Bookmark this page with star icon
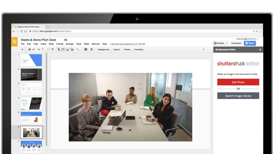This screenshot has height=154, width=274. point(257,31)
